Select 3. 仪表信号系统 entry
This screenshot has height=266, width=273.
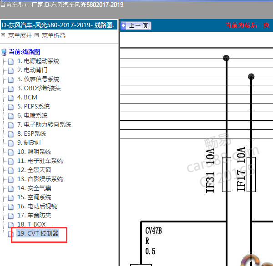[38, 79]
